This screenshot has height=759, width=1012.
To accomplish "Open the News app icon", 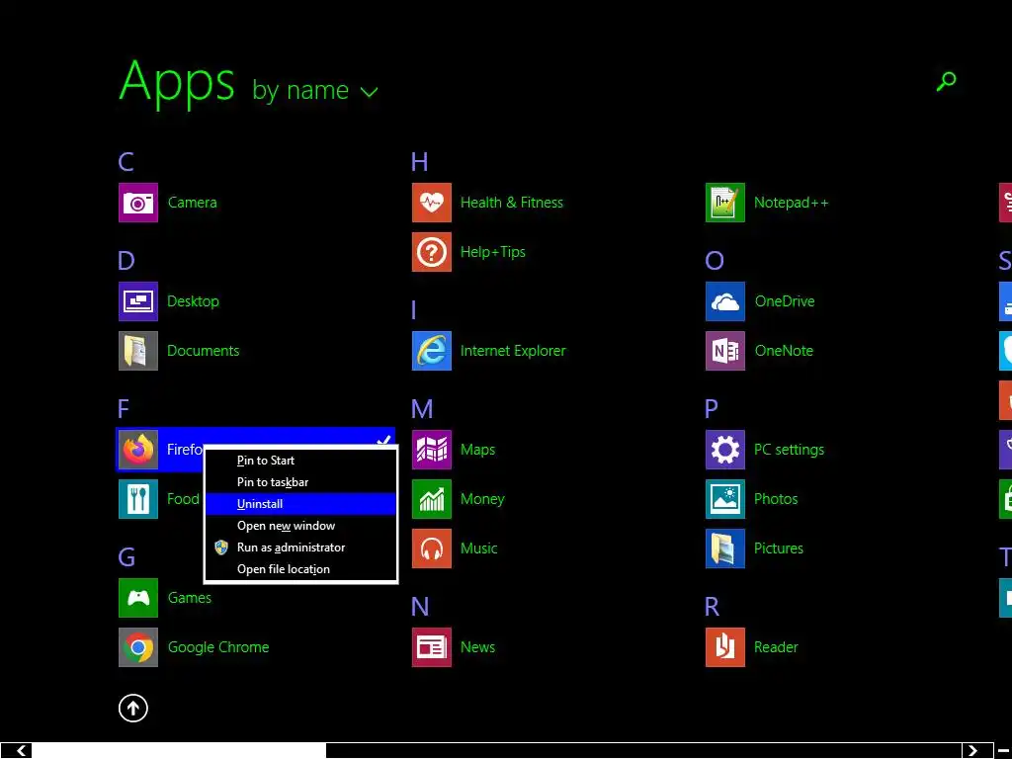I will (x=432, y=647).
